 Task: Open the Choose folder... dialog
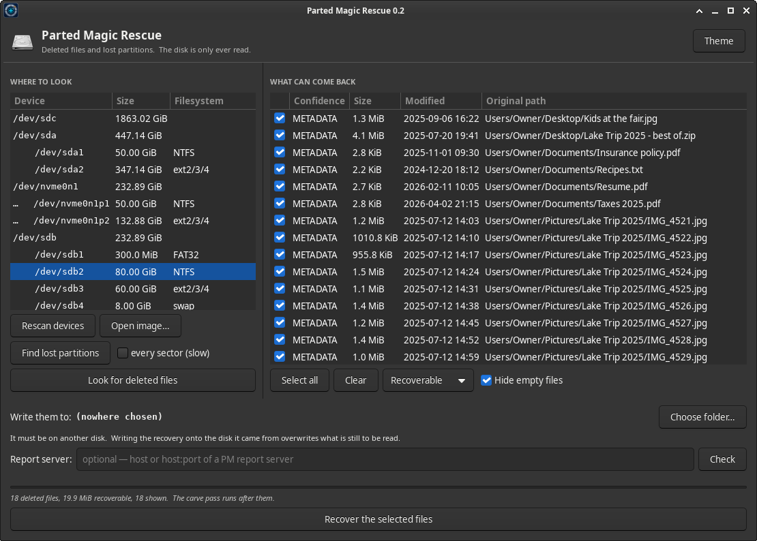(x=702, y=417)
